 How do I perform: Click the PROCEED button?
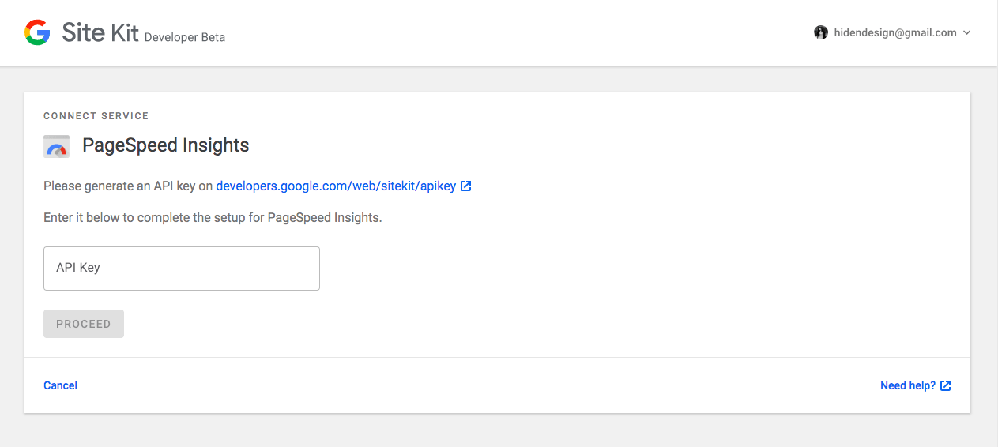coord(84,324)
